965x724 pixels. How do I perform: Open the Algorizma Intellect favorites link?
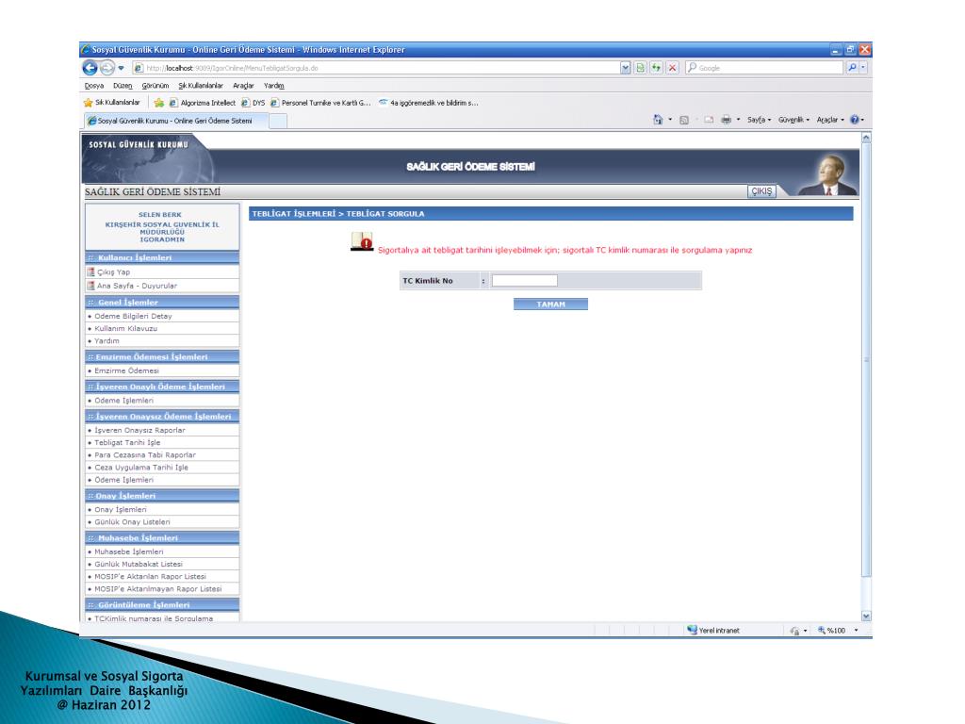pos(203,103)
